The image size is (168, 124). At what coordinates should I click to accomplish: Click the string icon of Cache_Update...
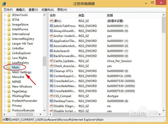coord(51,61)
